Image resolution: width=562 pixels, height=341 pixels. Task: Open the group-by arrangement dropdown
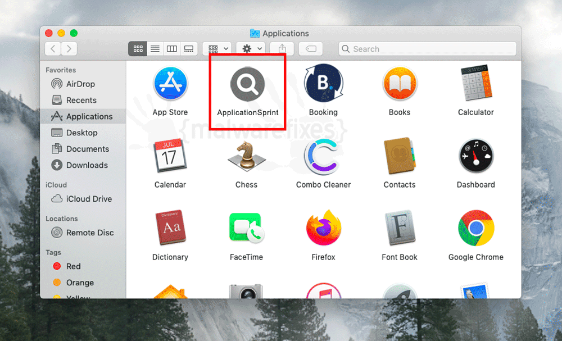click(217, 49)
